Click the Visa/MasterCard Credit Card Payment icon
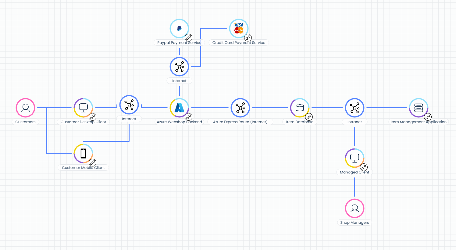Screen dimensions: 456x250 (239, 28)
